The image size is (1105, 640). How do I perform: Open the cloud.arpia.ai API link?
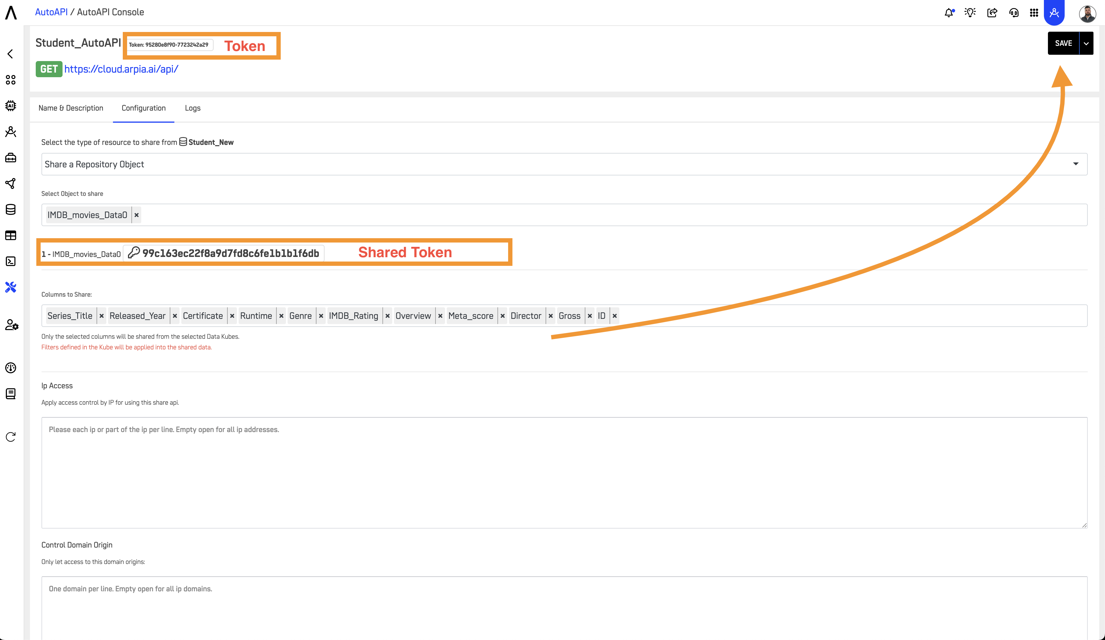pyautogui.click(x=121, y=69)
